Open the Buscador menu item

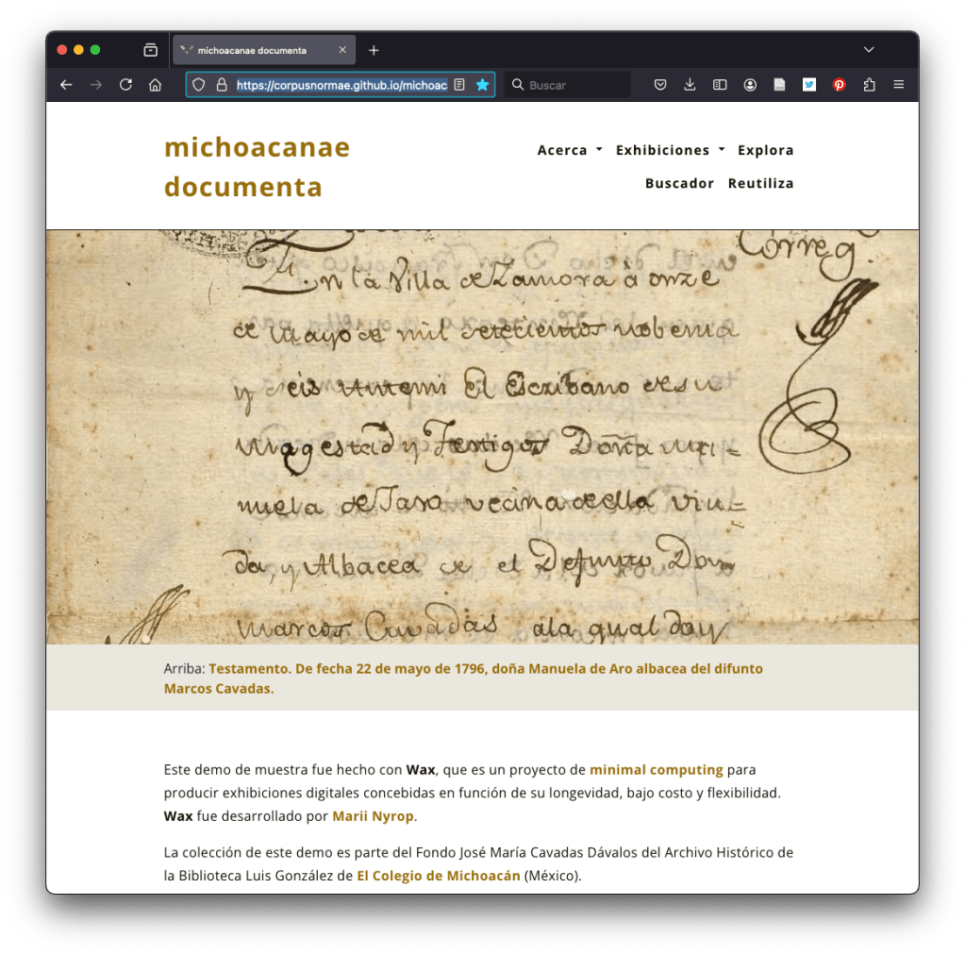[679, 183]
